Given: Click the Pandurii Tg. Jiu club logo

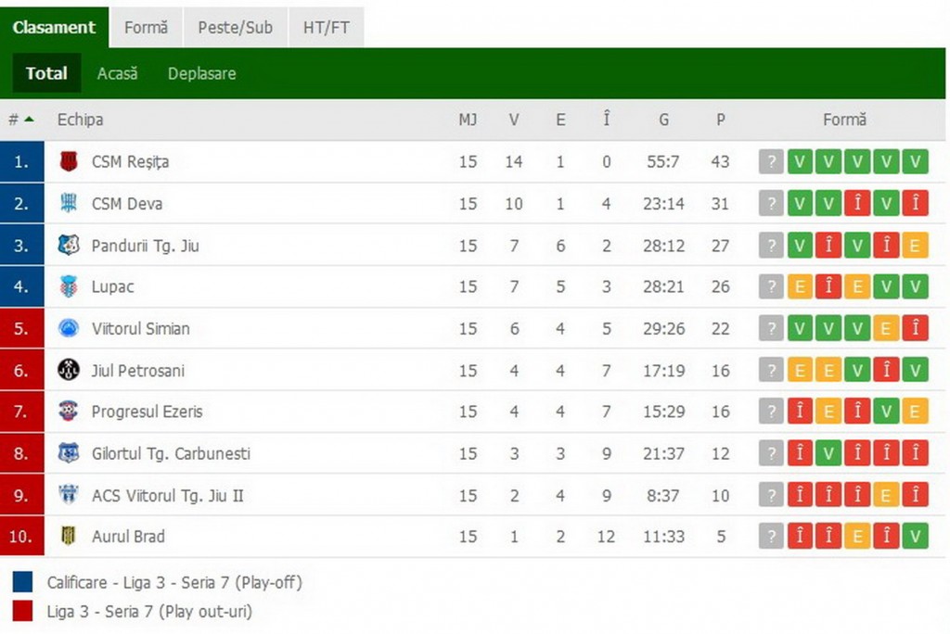Looking at the screenshot, I should [69, 246].
